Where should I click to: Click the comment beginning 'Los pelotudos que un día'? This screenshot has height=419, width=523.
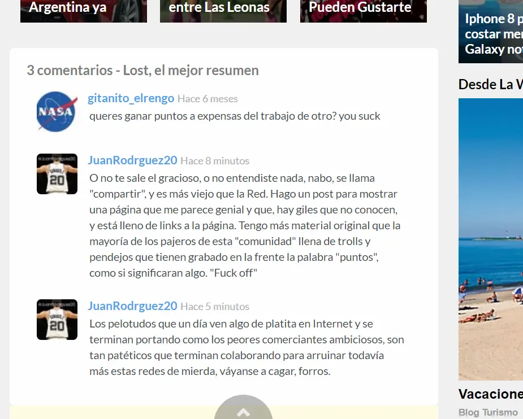pos(247,347)
